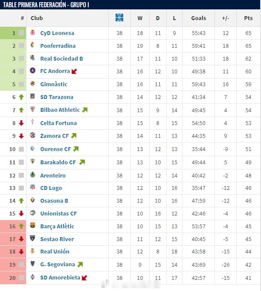Click the grey unchanged marker at position 10
This screenshot has height=291, width=261.
coord(21,149)
